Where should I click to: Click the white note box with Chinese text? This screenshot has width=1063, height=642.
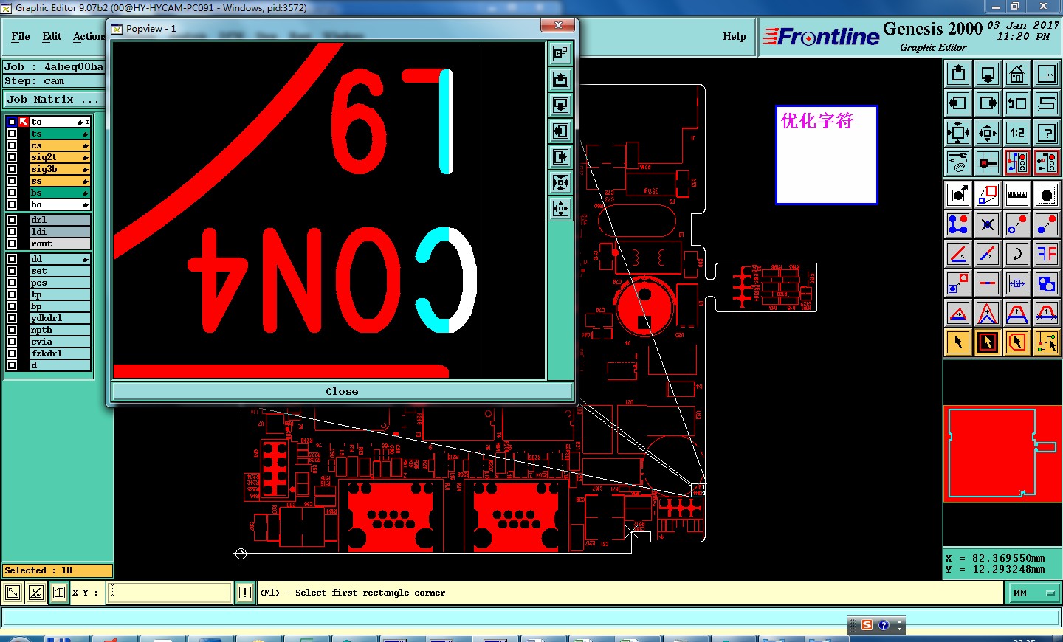[x=826, y=154]
